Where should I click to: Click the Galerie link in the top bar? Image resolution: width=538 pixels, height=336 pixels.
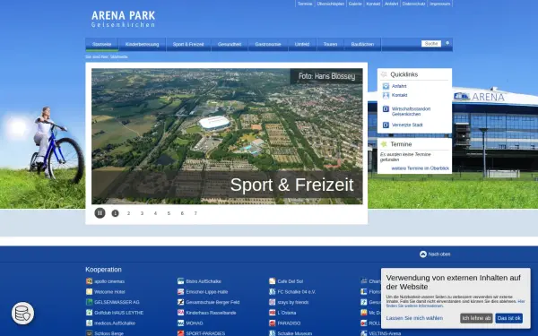(x=355, y=4)
